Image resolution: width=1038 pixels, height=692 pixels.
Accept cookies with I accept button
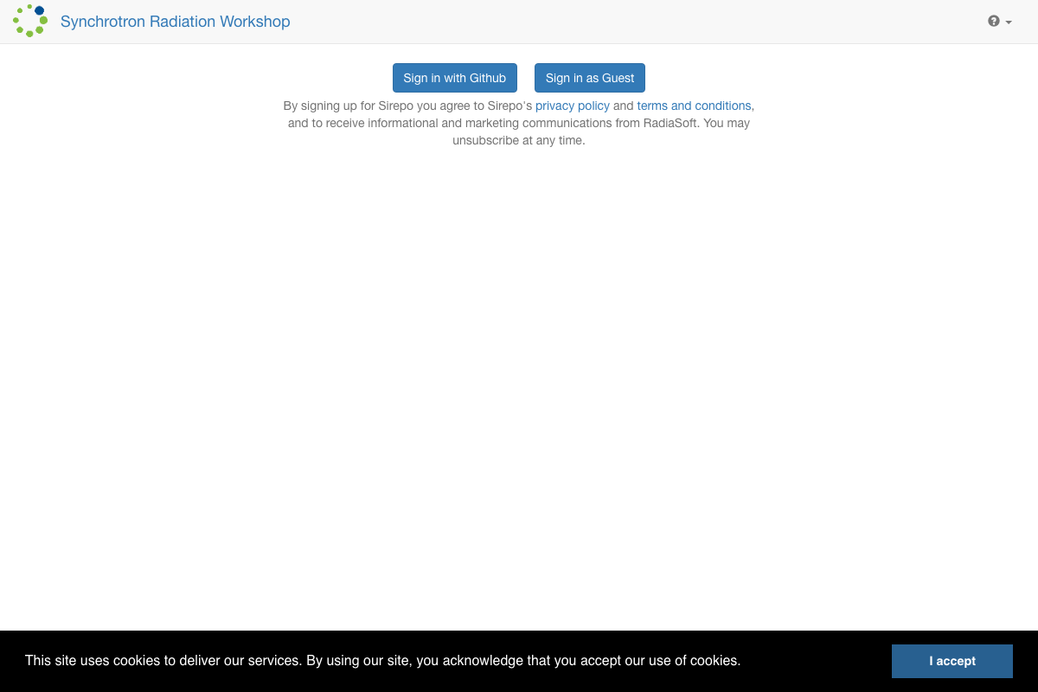[952, 661]
